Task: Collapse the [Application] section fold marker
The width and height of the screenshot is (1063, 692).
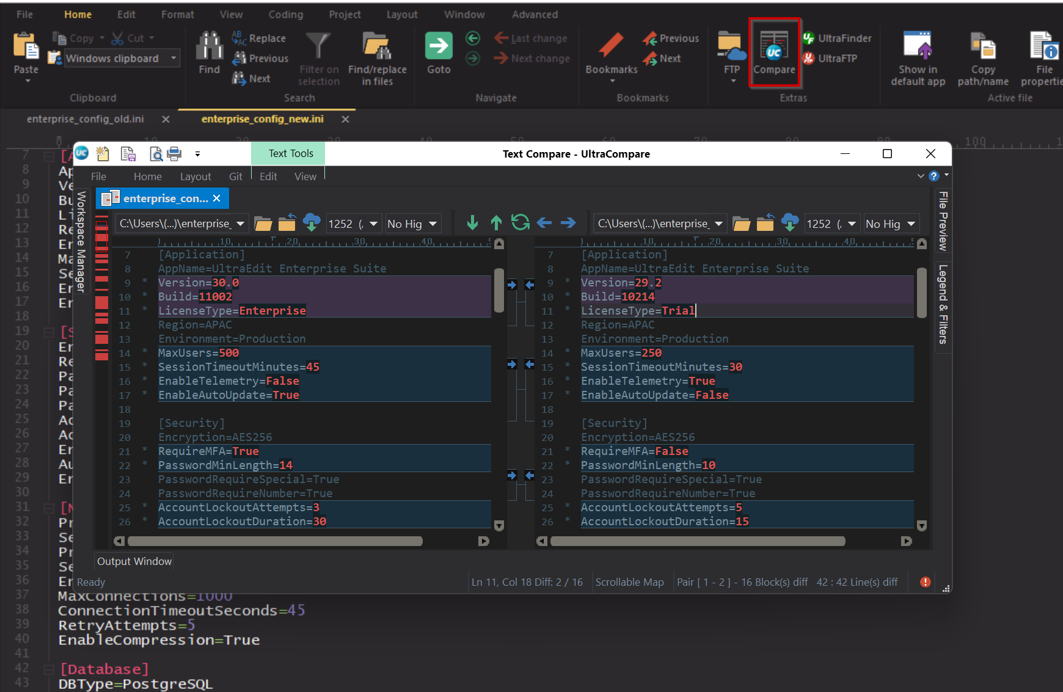Action: coord(49,157)
